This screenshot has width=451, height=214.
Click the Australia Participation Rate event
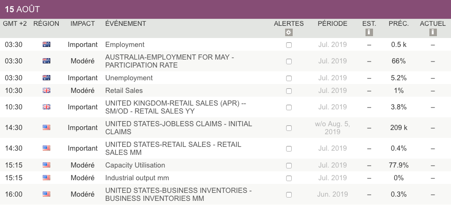[x=169, y=61]
